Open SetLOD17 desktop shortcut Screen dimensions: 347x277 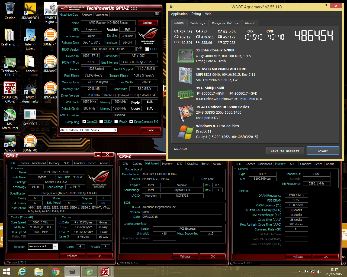click(30, 117)
